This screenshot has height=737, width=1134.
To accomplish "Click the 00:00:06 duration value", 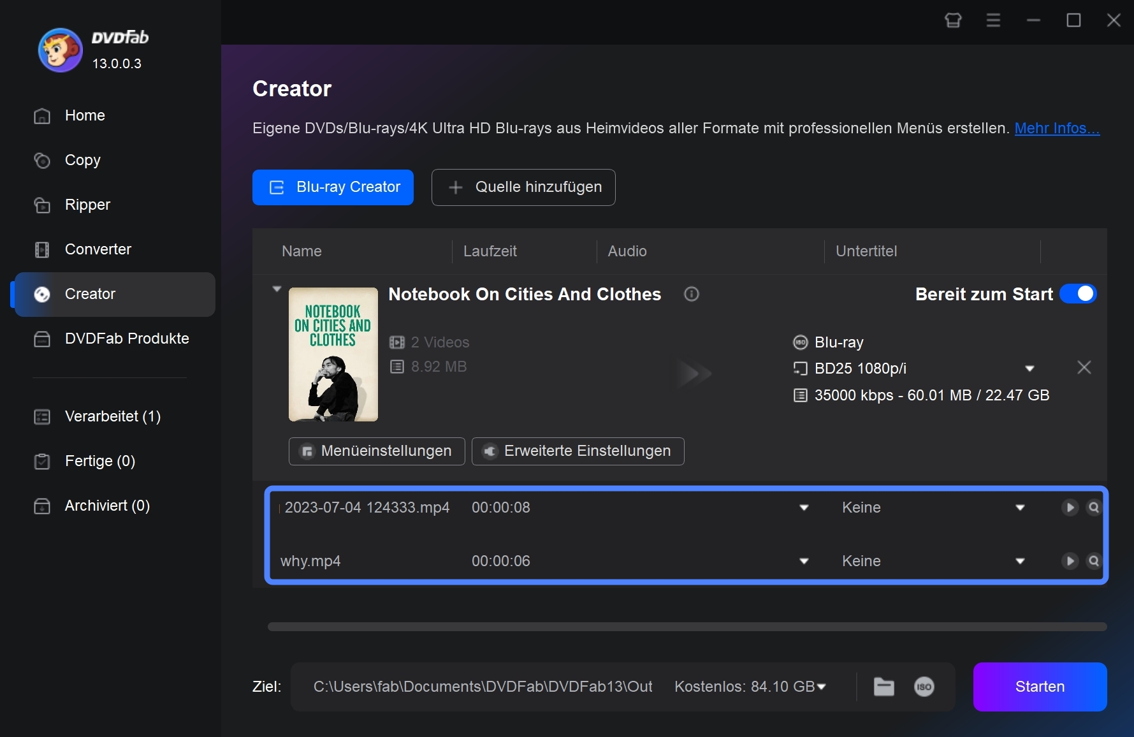I will 501,561.
